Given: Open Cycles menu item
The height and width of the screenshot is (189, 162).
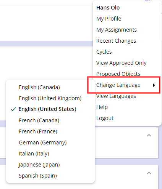Looking at the screenshot, I should click(x=104, y=52).
